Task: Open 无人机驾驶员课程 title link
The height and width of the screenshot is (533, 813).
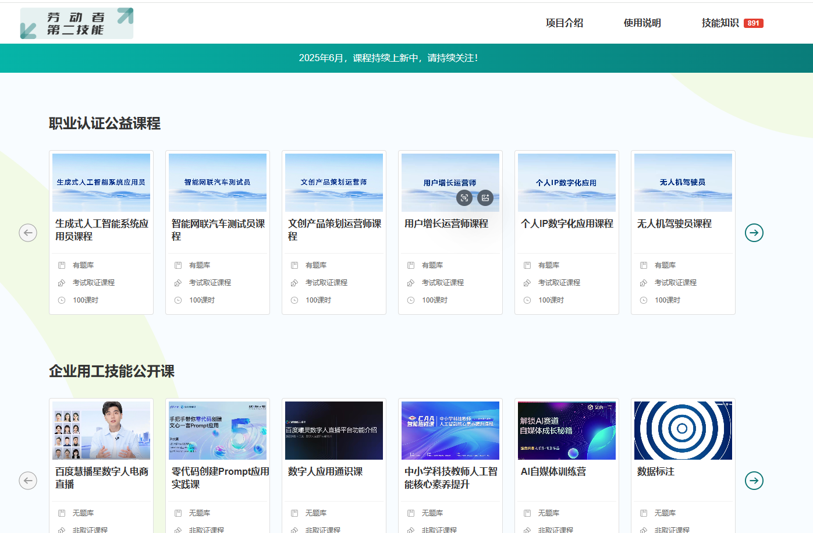Action: tap(674, 224)
